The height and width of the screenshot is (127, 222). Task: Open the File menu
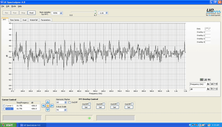(3, 6)
